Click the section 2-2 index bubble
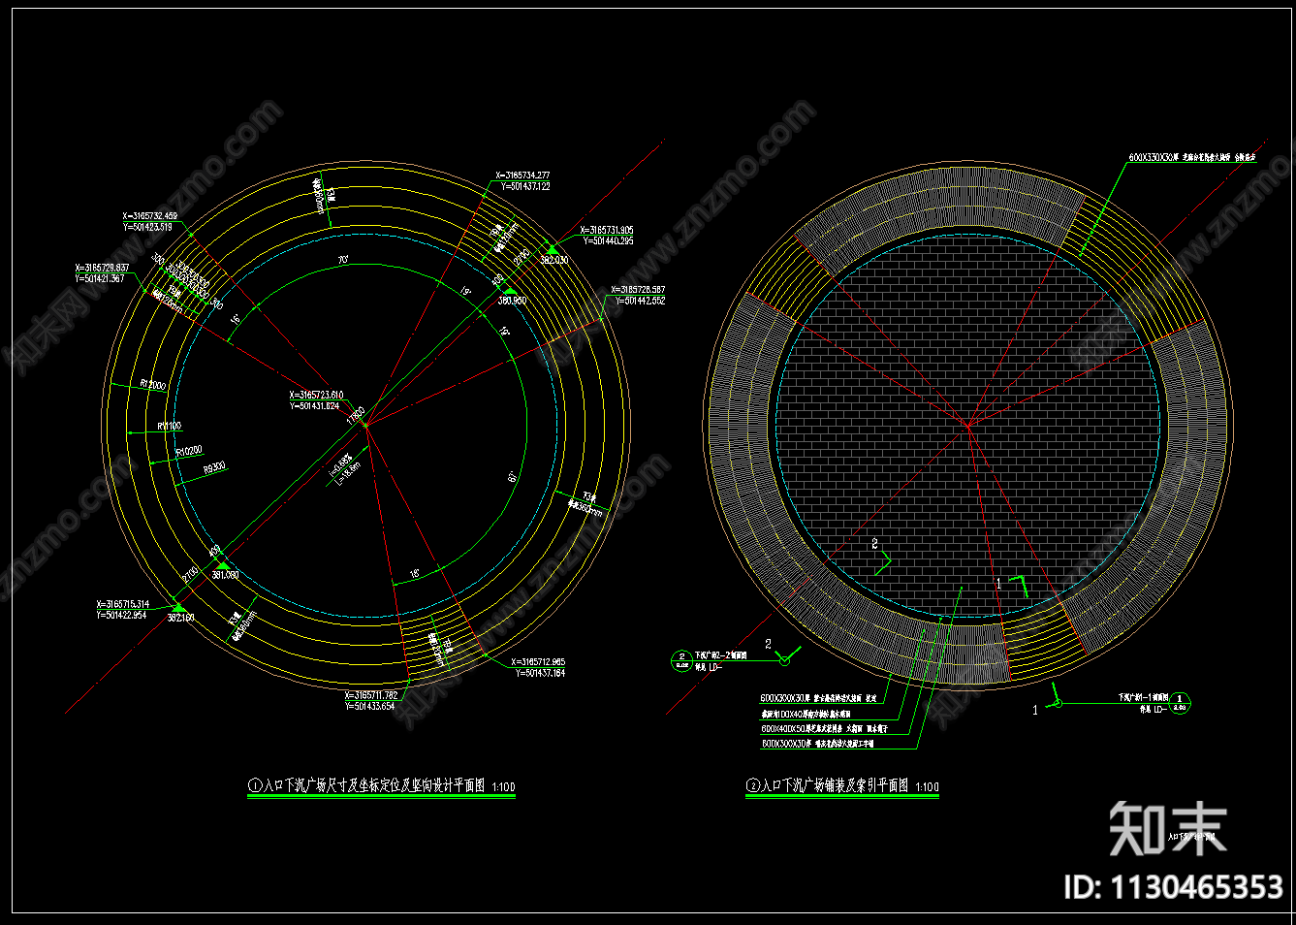 pos(681,661)
